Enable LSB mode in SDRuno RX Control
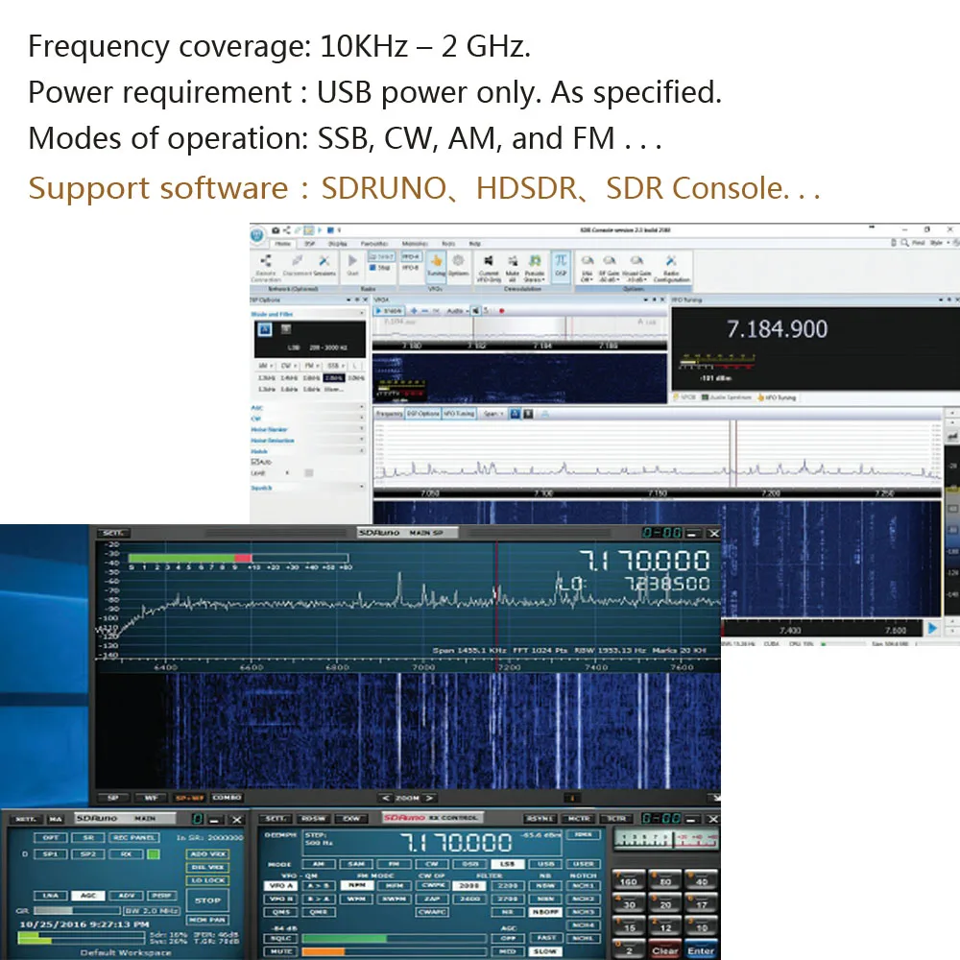960x960 pixels. pyautogui.click(x=508, y=862)
